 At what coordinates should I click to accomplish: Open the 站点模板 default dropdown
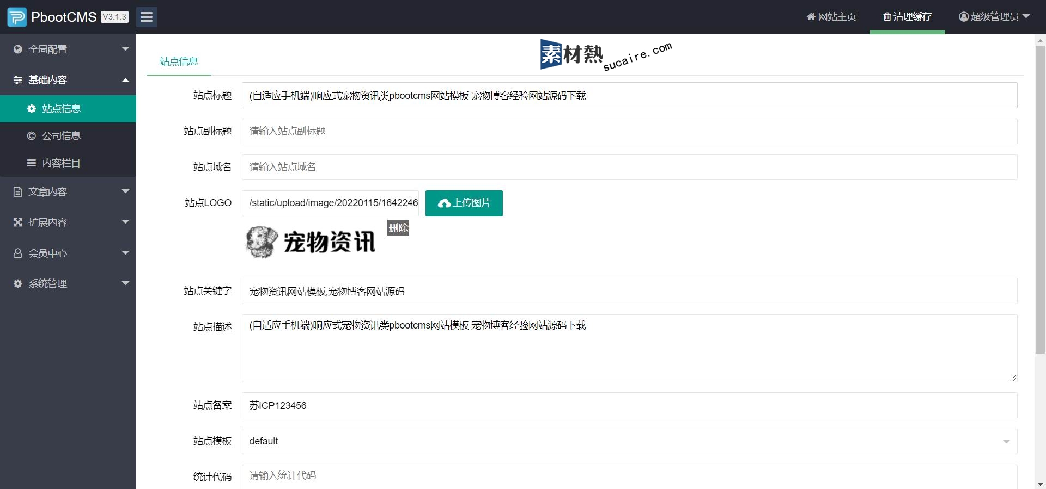click(629, 441)
